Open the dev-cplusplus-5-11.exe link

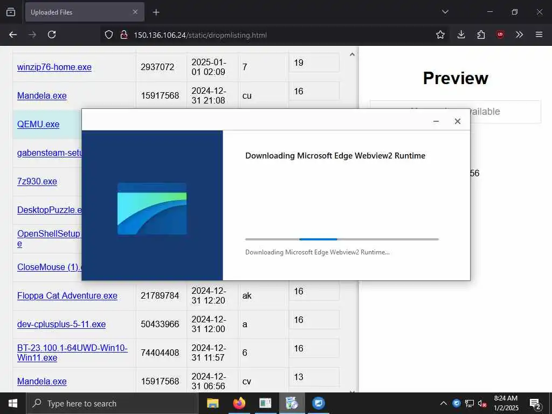click(61, 324)
